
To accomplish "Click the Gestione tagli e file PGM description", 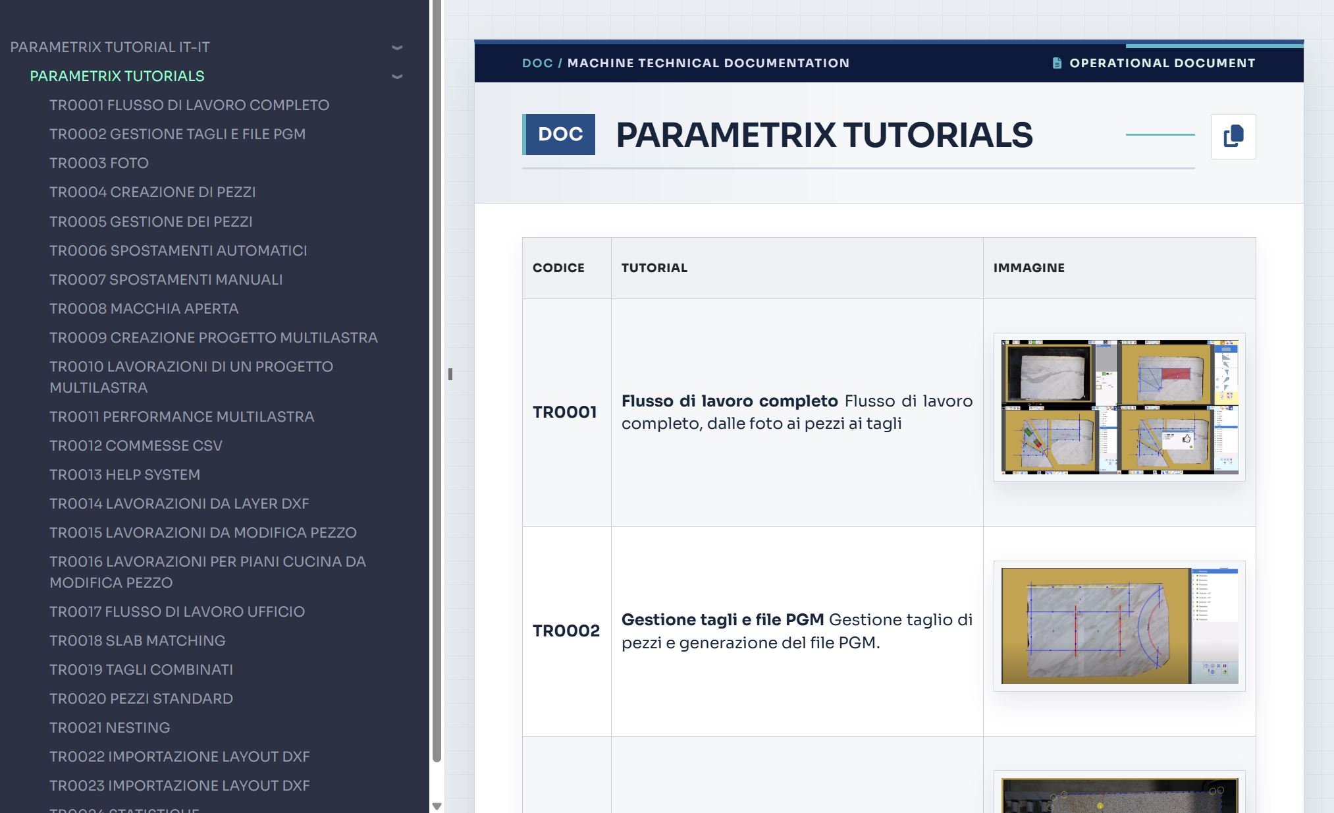I will pyautogui.click(x=797, y=631).
